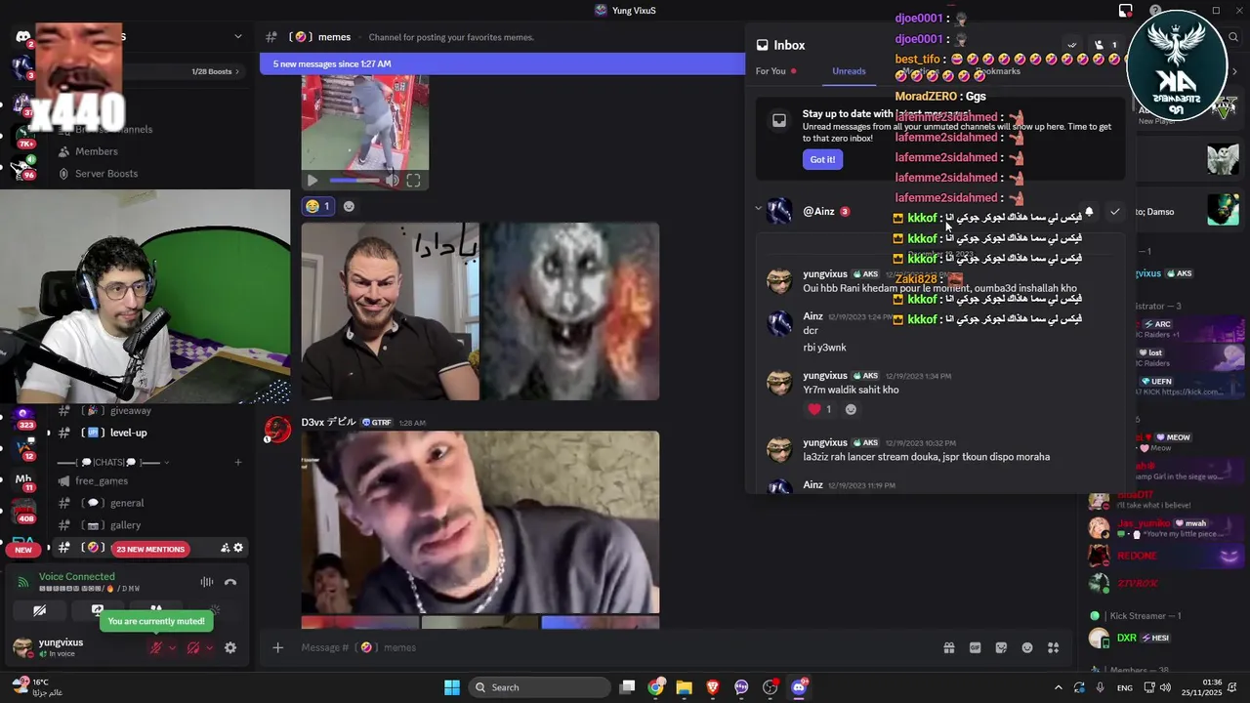Jump to 23 NEW MENTIONS

(x=150, y=549)
